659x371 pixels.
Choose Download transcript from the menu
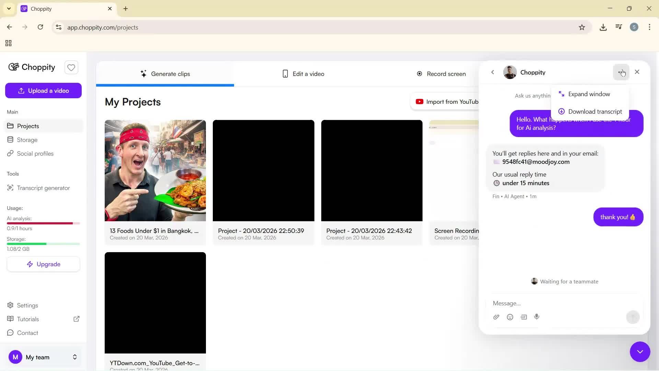pyautogui.click(x=595, y=111)
